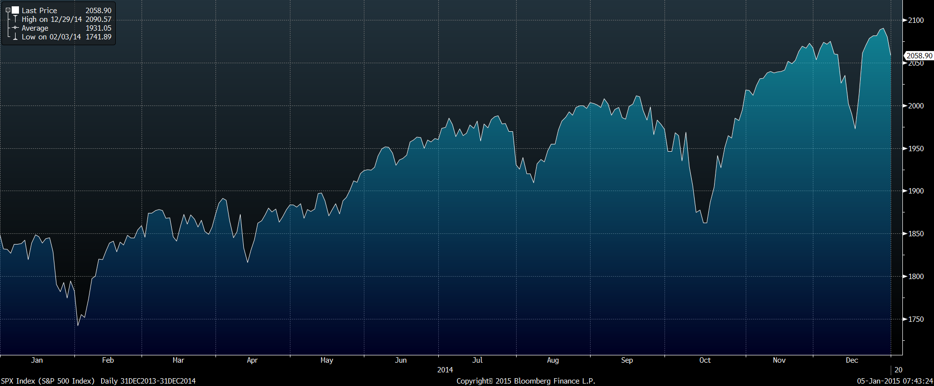Click the Bloomberg Finance copyright text
The height and width of the screenshot is (386, 934).
(x=526, y=381)
